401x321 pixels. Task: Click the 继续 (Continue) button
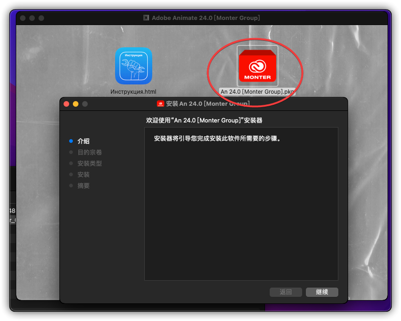[322, 292]
